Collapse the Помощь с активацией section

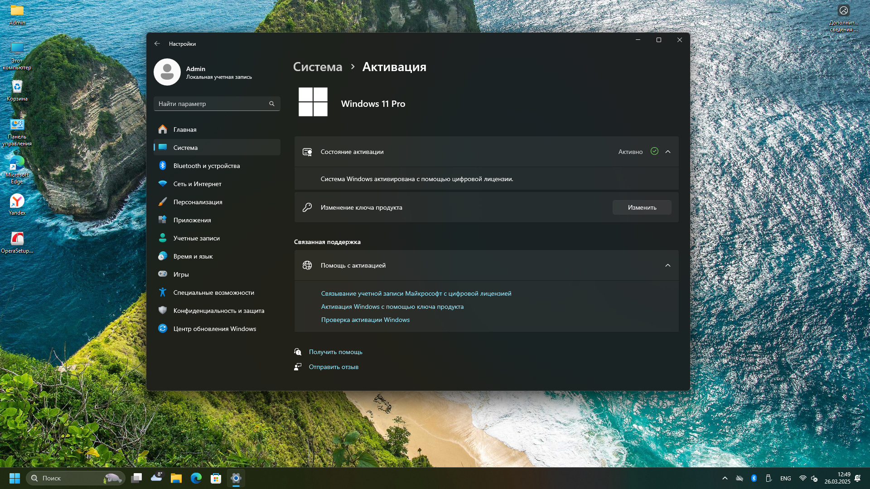(x=667, y=265)
